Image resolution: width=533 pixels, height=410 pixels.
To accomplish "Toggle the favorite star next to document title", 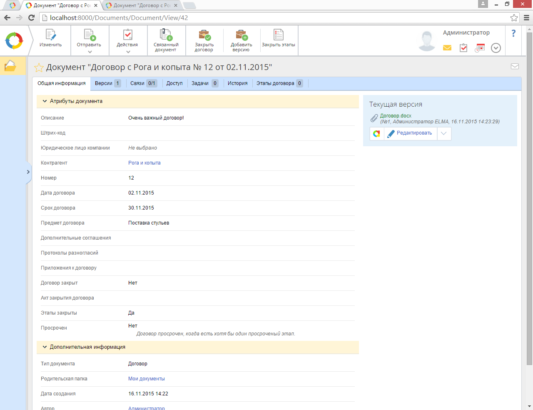I will (x=39, y=67).
